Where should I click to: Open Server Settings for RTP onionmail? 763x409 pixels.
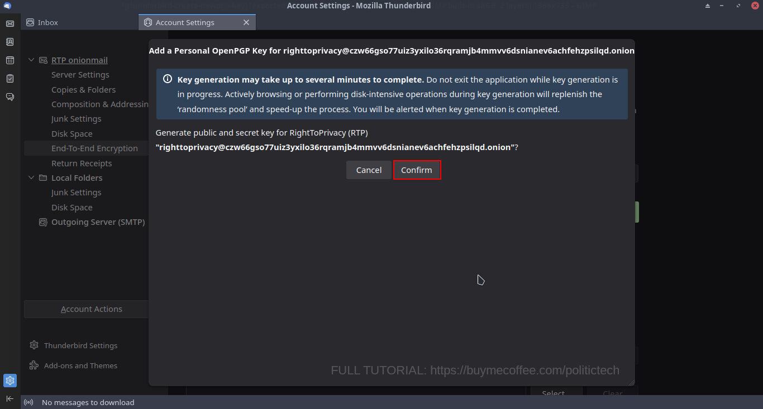click(x=80, y=75)
